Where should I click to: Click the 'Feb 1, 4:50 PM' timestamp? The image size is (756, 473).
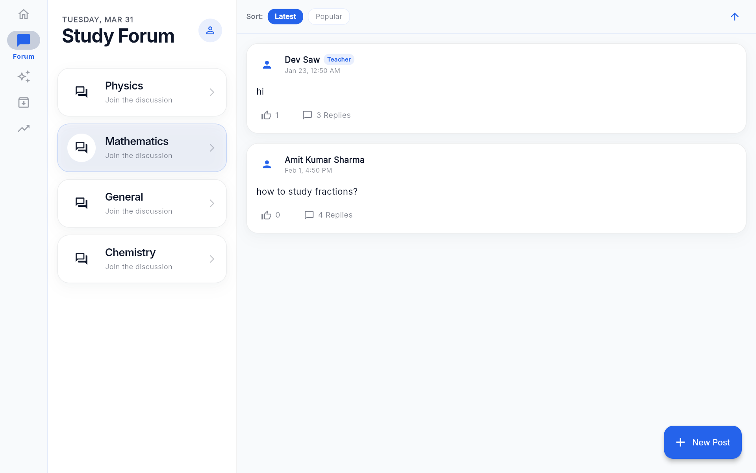click(x=309, y=170)
